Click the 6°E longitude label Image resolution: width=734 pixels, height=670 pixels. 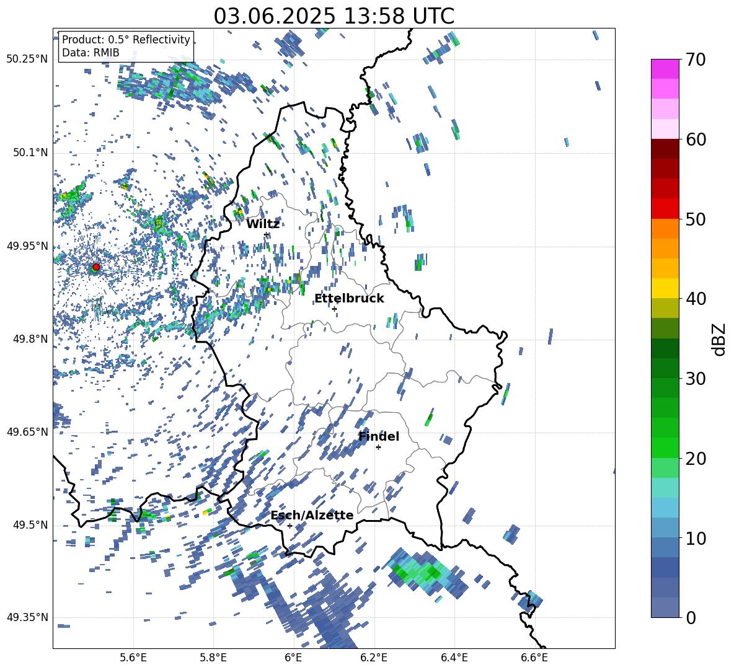[293, 658]
